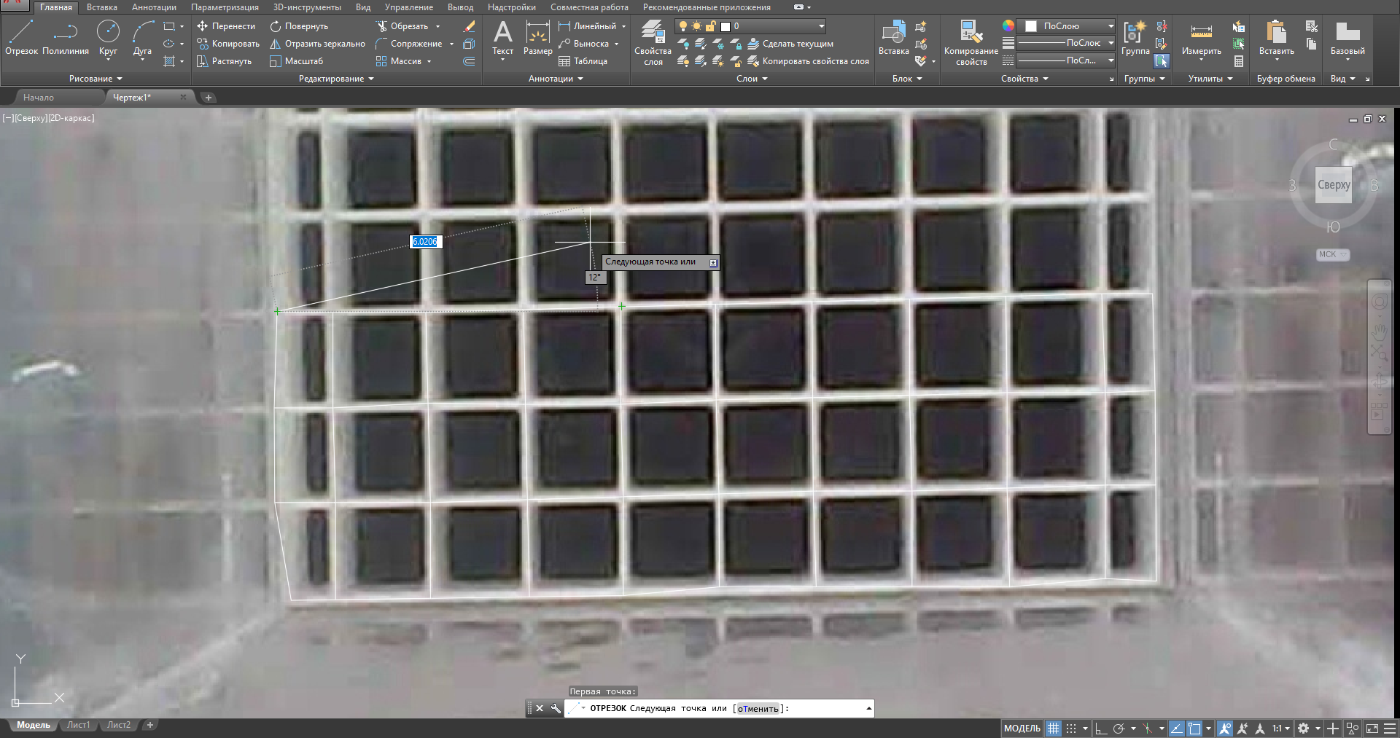Screen dimensions: 1400x738
Task: Click the Массив array tool
Action: (398, 61)
